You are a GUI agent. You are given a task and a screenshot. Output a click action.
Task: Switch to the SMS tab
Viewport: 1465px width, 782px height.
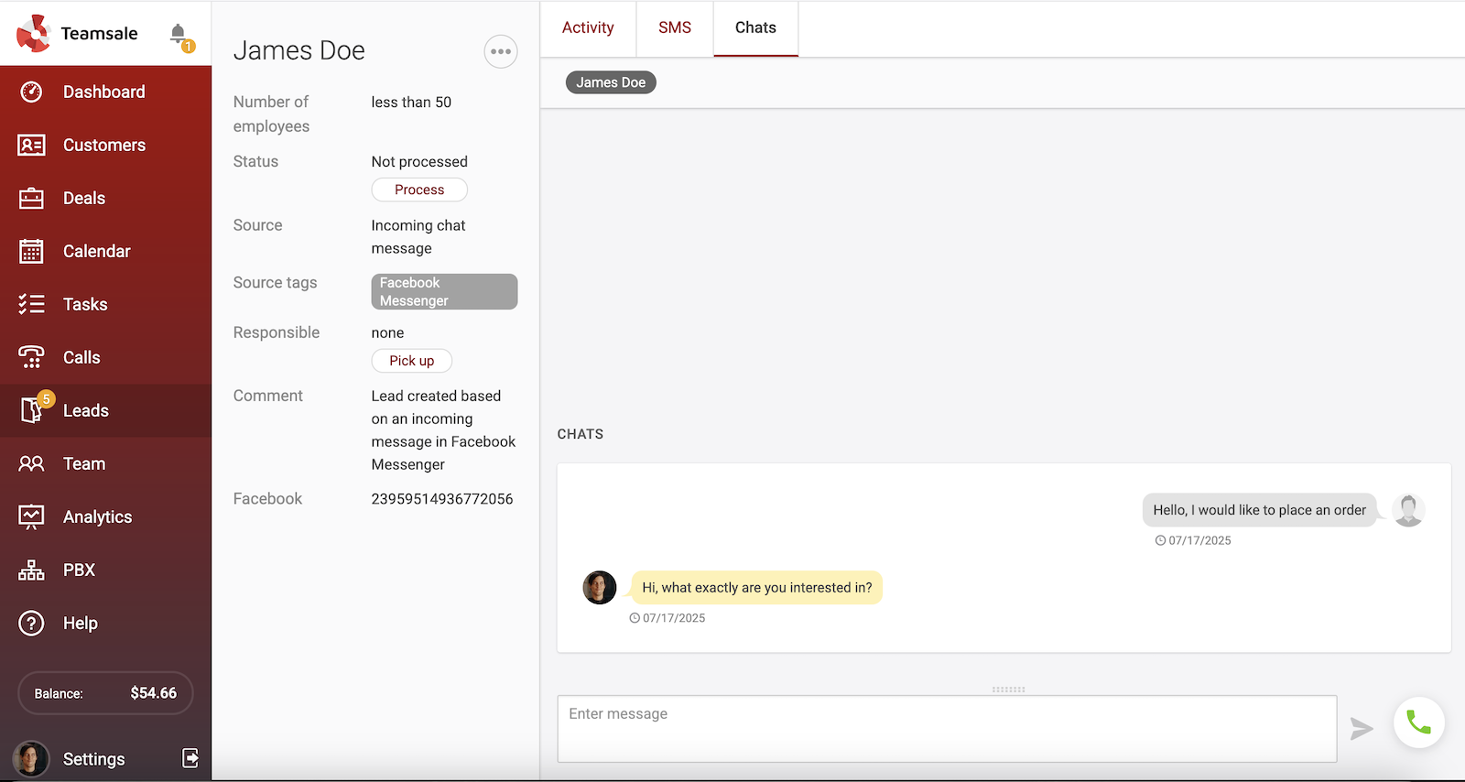[675, 28]
